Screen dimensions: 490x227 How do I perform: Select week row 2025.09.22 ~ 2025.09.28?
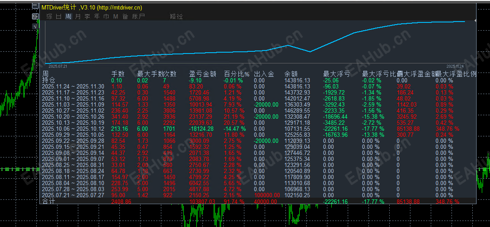[73, 141]
